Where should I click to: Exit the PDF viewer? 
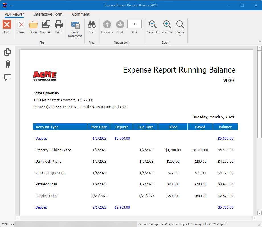7,27
